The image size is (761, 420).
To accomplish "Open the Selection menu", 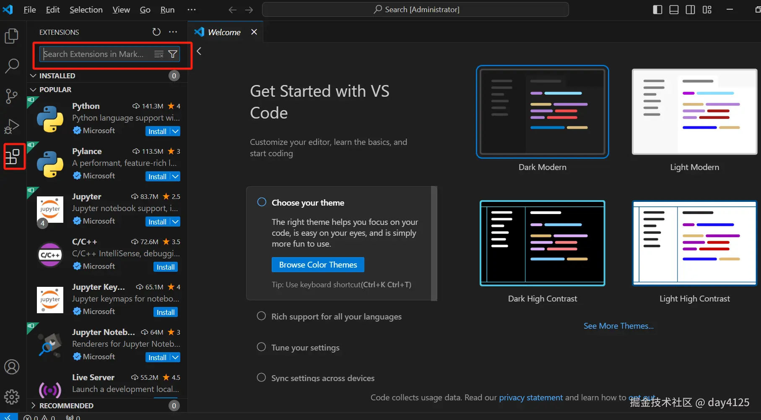I will point(86,10).
